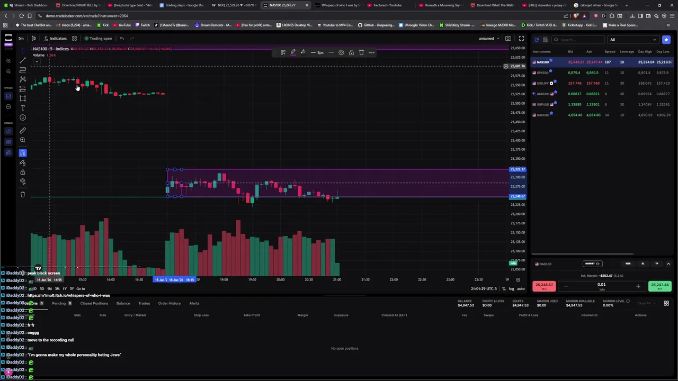Open drawing templates in floating toolbar
Screen dimensions: 678x381
click(283, 52)
